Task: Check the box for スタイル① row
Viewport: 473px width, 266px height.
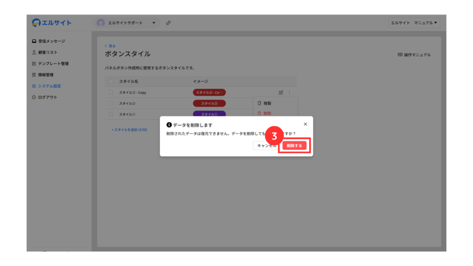Action: click(111, 114)
